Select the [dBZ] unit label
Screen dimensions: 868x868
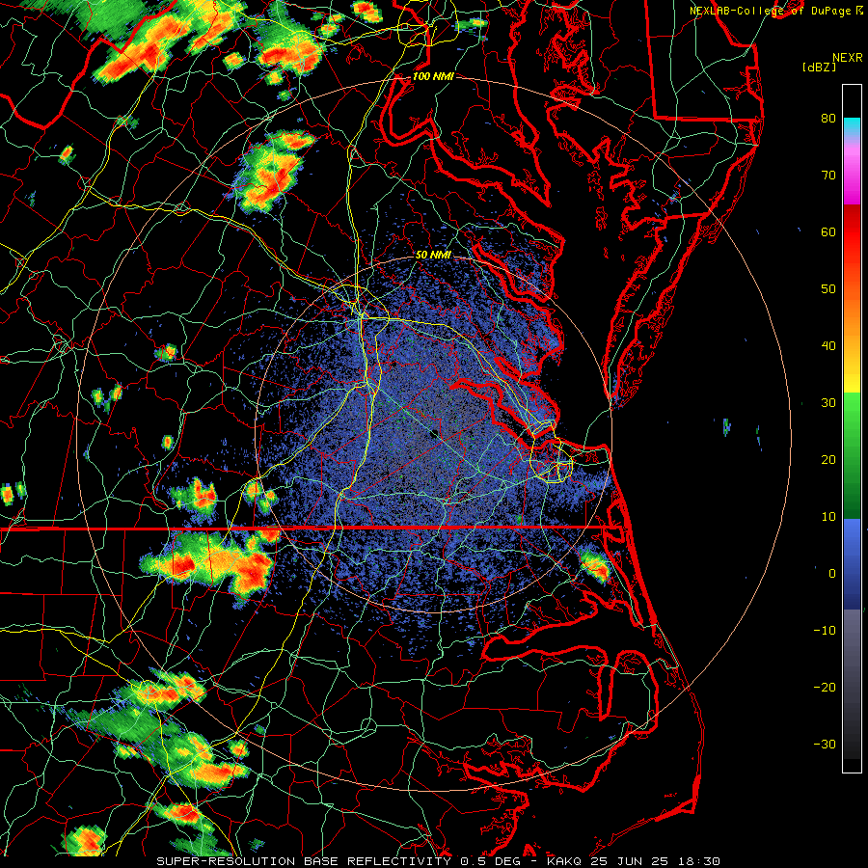pos(819,67)
